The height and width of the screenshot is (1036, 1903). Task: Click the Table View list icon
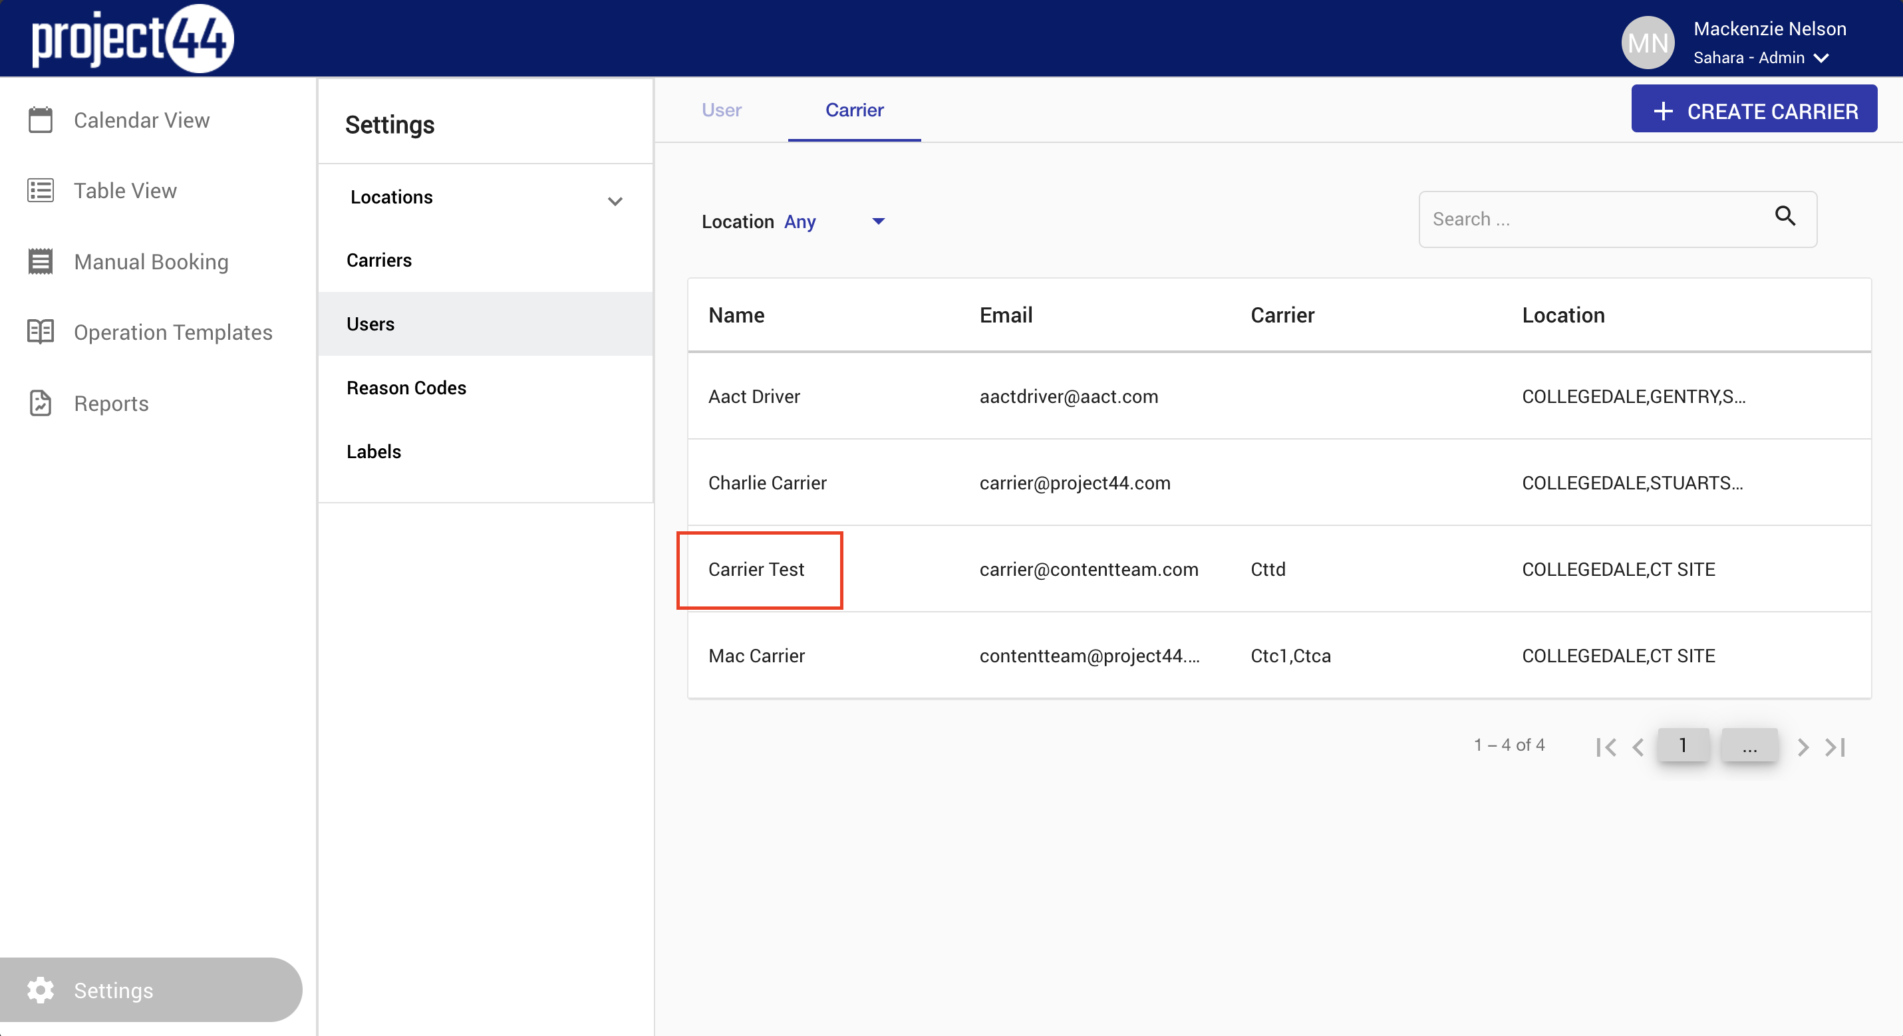coord(41,191)
